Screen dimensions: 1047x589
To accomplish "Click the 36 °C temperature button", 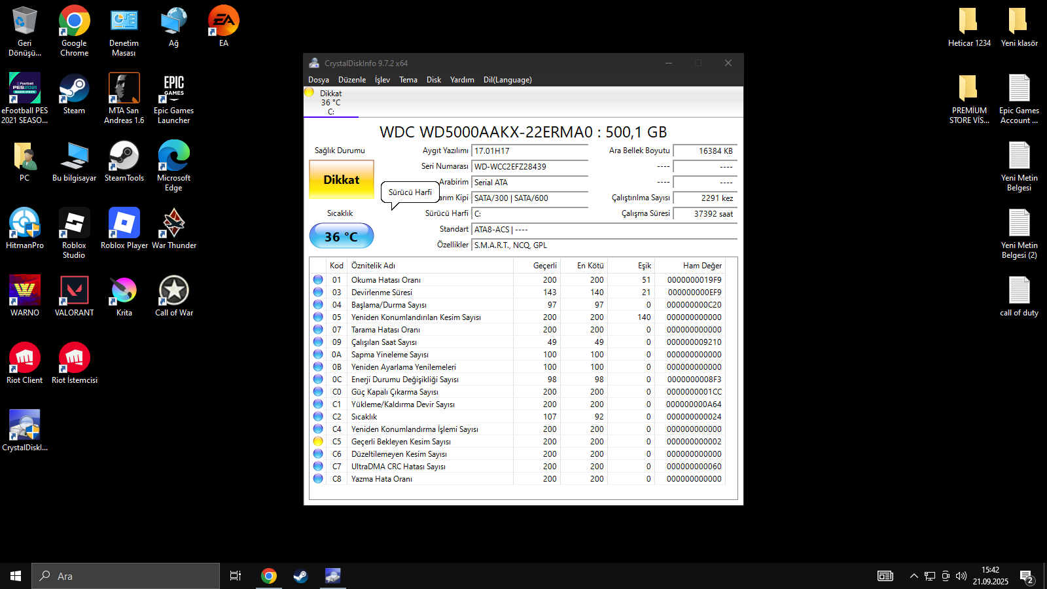I will [342, 236].
